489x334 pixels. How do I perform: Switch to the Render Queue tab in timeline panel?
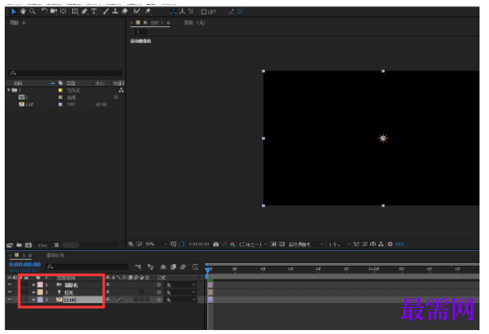click(x=55, y=256)
